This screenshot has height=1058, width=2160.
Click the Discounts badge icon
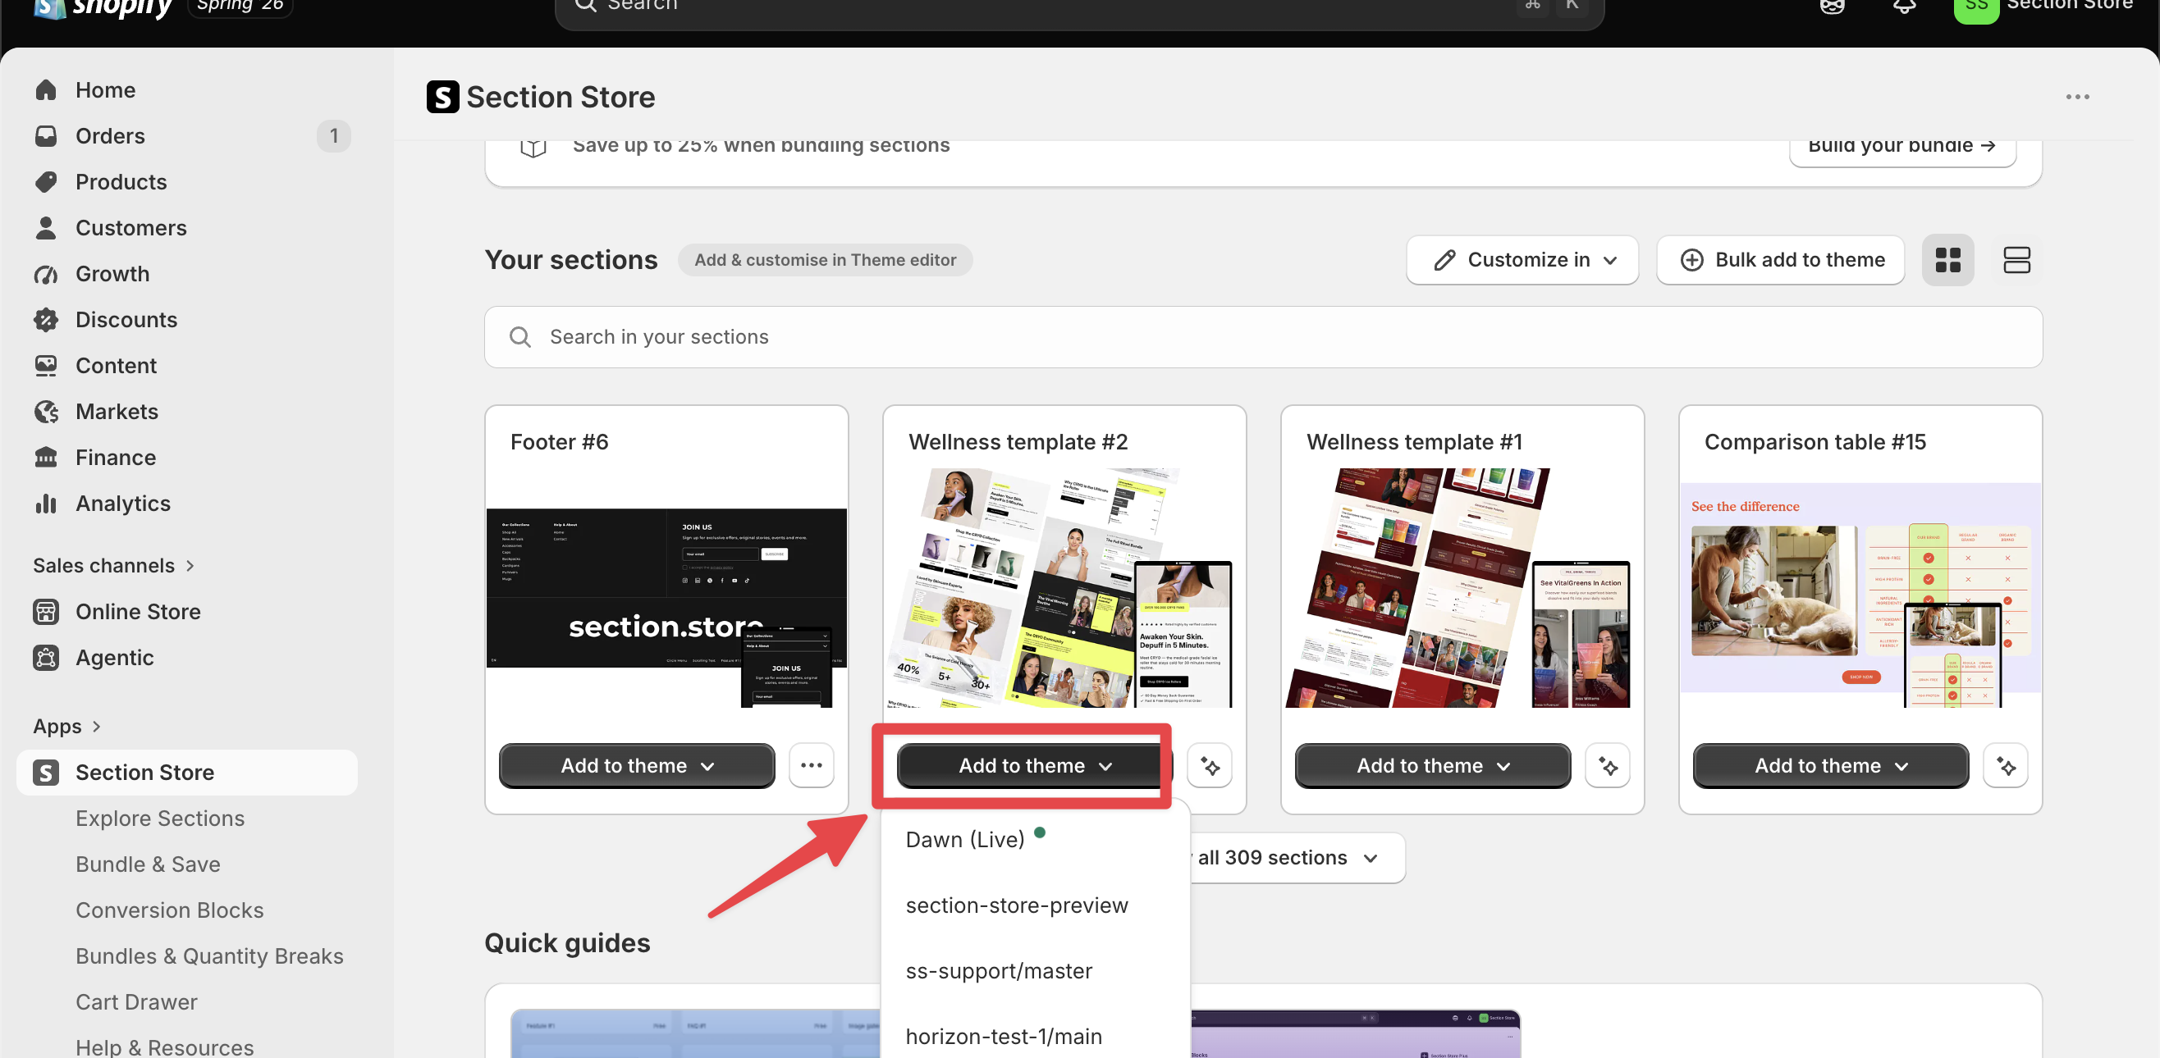pyautogui.click(x=46, y=320)
